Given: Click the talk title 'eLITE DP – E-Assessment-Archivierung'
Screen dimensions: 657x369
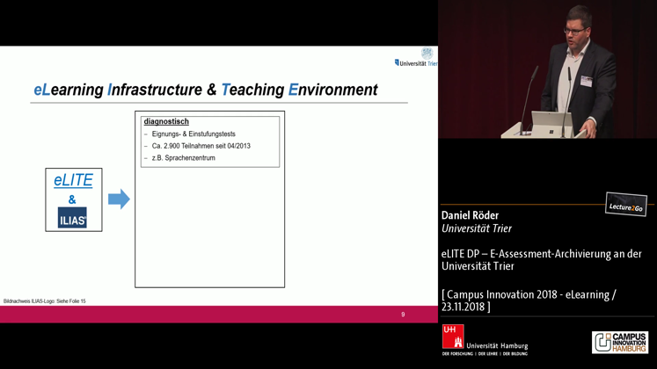Looking at the screenshot, I should 542,260.
